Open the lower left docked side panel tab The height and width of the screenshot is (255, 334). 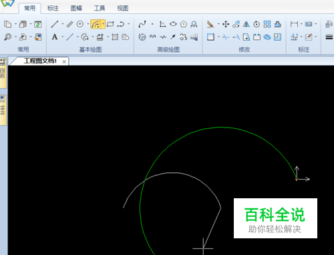pos(3,110)
